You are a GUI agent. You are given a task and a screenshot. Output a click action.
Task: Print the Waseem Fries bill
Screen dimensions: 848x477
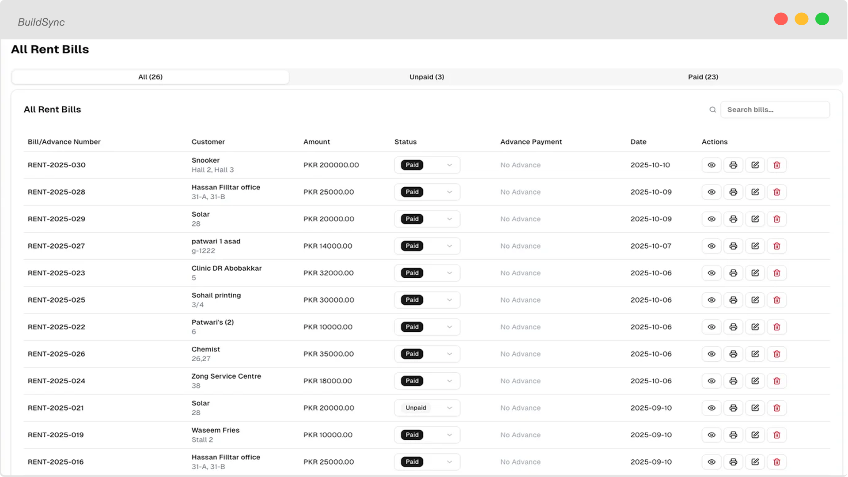click(x=733, y=435)
